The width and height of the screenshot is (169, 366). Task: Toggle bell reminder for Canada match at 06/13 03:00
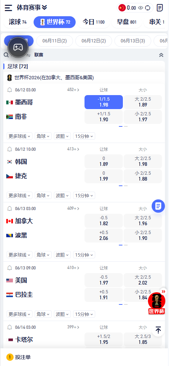click(x=10, y=209)
